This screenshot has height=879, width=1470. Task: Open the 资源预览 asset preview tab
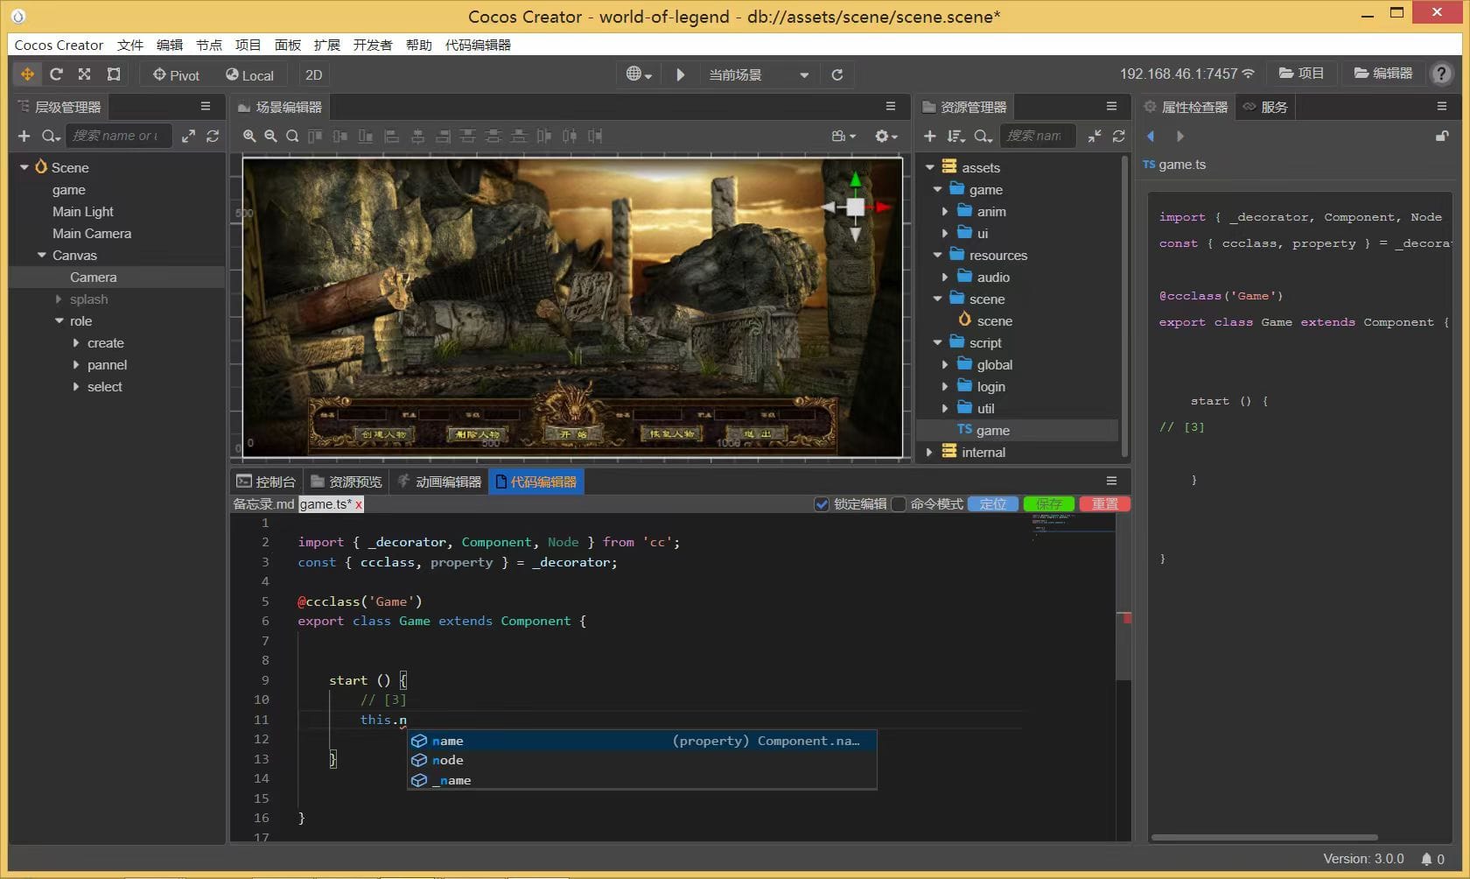pyautogui.click(x=346, y=482)
